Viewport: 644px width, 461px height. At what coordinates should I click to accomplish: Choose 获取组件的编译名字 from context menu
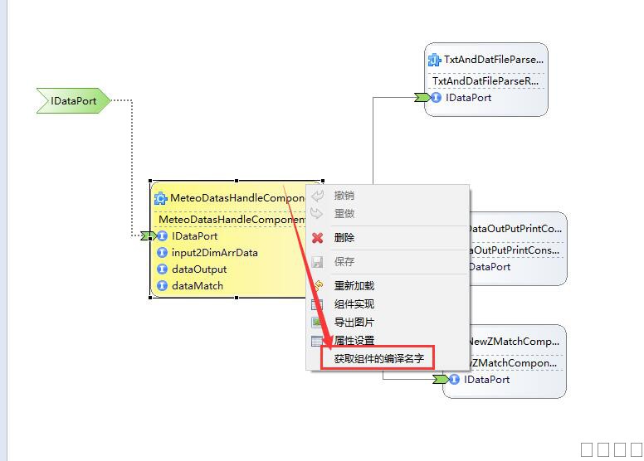[x=378, y=359]
